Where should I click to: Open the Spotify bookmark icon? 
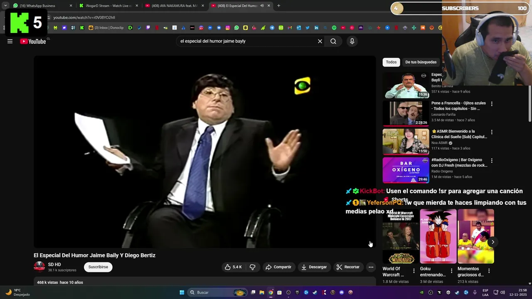pos(334,28)
